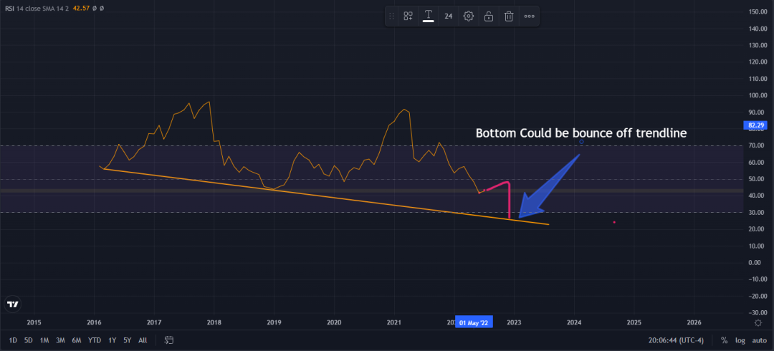Grab the floating toolbar drag handle
The image size is (774, 351).
[391, 16]
